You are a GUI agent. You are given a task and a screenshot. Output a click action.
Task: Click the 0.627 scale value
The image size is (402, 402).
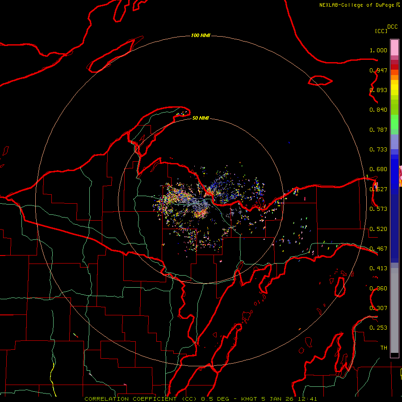point(378,189)
